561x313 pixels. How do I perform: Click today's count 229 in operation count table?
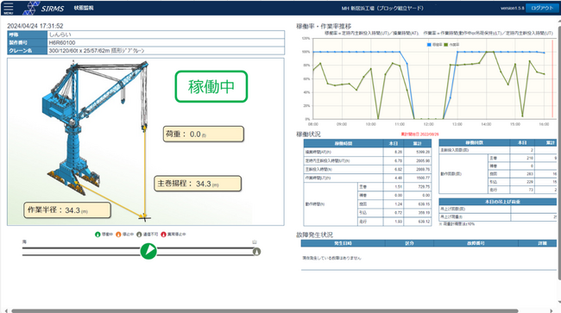coord(530,182)
